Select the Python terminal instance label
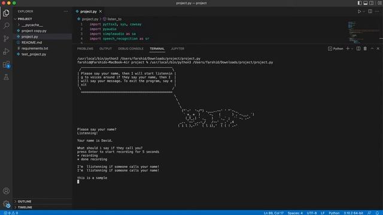 [x=336, y=49]
